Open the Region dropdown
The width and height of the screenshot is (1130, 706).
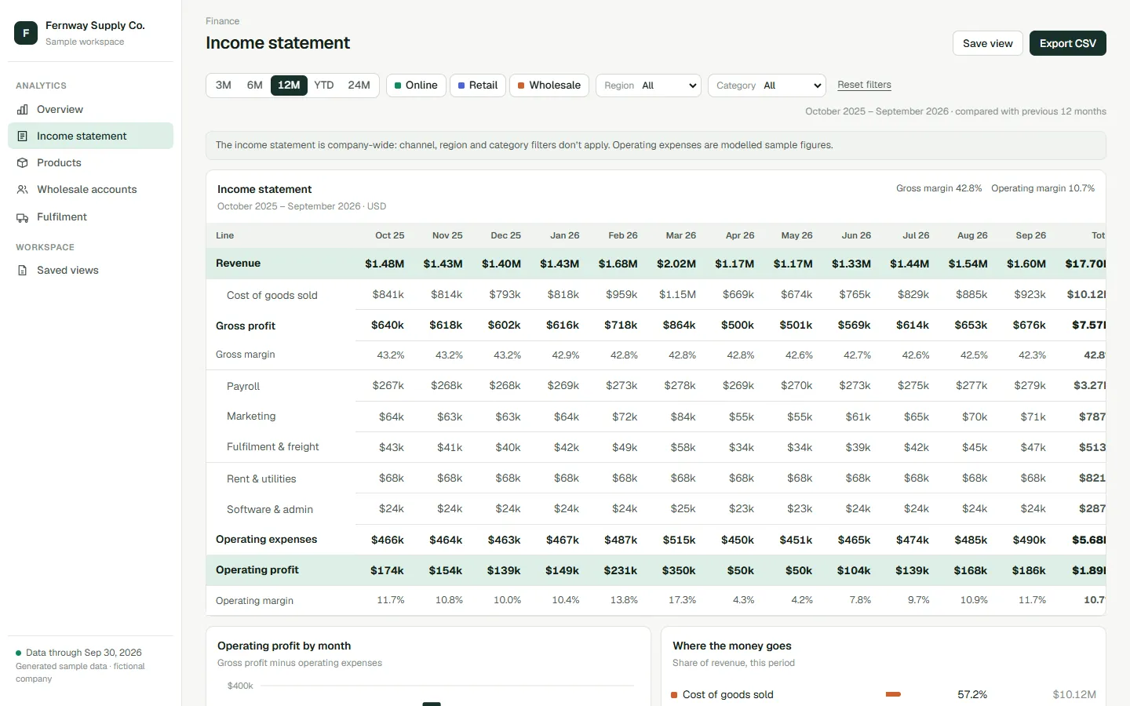(648, 86)
